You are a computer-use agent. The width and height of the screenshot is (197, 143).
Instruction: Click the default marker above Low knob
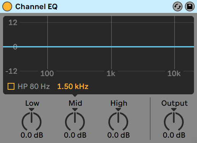[x=32, y=110]
